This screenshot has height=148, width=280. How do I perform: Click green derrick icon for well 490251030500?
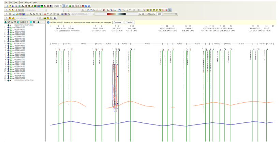11,41
